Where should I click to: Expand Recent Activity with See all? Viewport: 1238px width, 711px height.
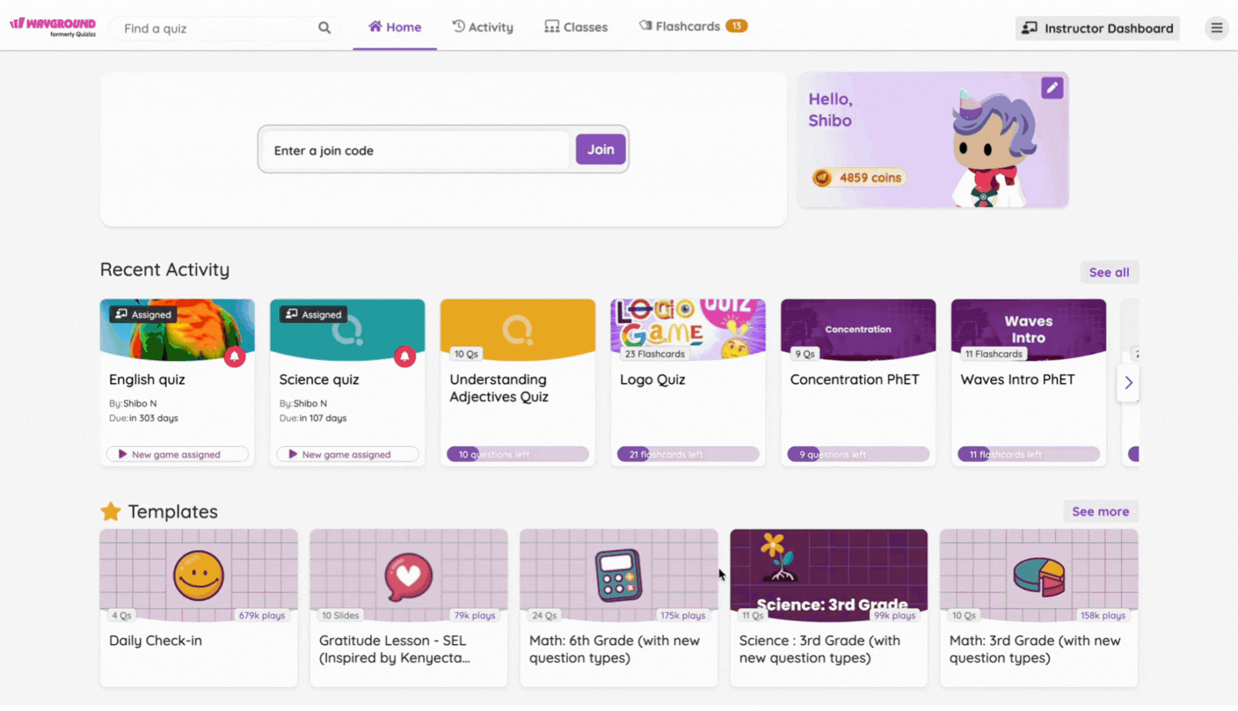tap(1108, 272)
